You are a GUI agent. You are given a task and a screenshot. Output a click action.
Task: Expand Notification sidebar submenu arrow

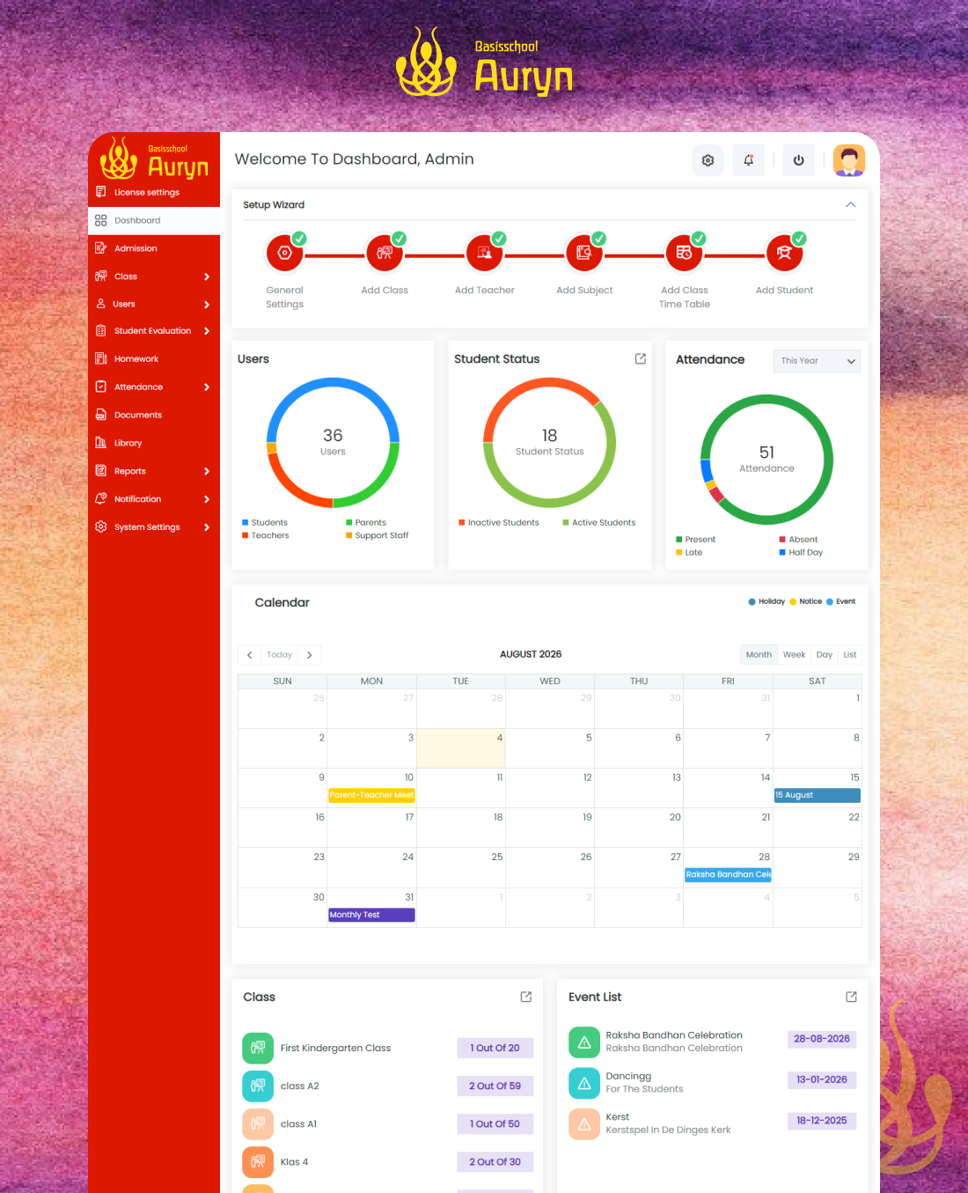207,499
